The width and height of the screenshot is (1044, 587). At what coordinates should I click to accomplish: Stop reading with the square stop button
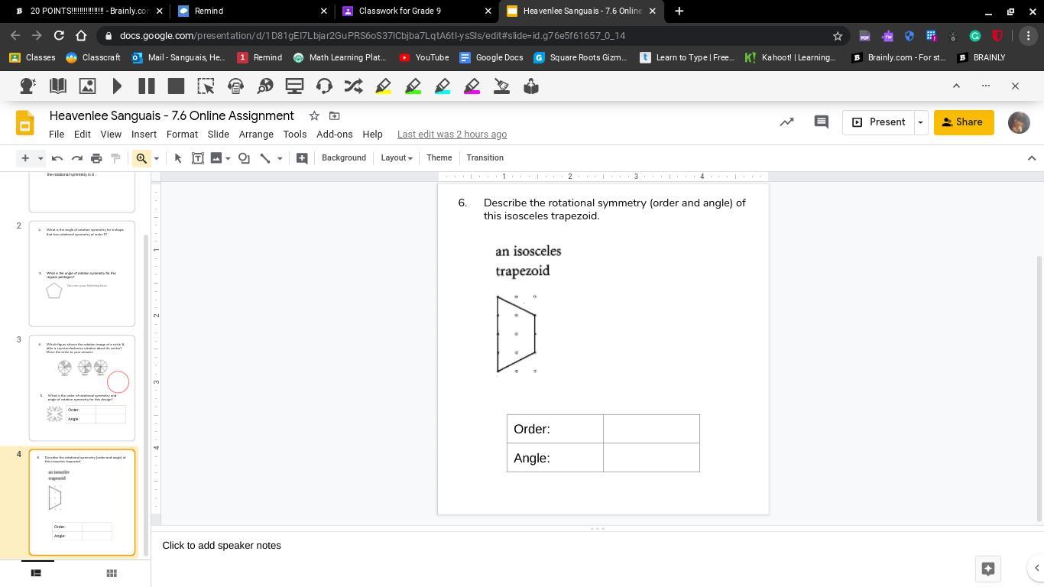176,86
